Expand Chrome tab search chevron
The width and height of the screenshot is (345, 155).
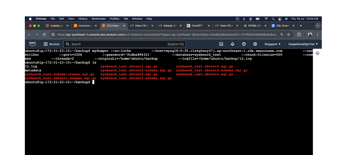318,26
